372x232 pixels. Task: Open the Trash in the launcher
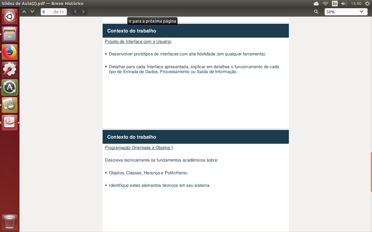click(x=10, y=223)
